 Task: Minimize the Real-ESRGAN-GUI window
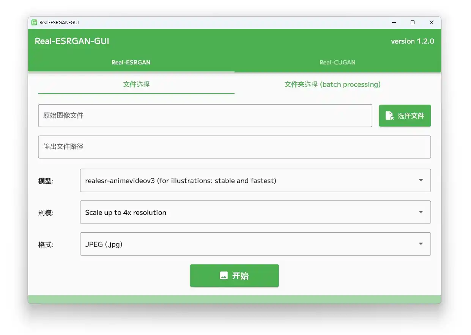[x=394, y=22]
